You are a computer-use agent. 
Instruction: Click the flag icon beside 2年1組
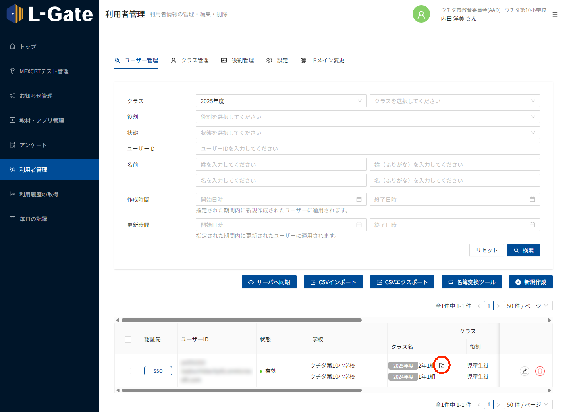(442, 366)
